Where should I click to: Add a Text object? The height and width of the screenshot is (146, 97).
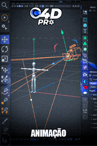click(x=85, y=31)
